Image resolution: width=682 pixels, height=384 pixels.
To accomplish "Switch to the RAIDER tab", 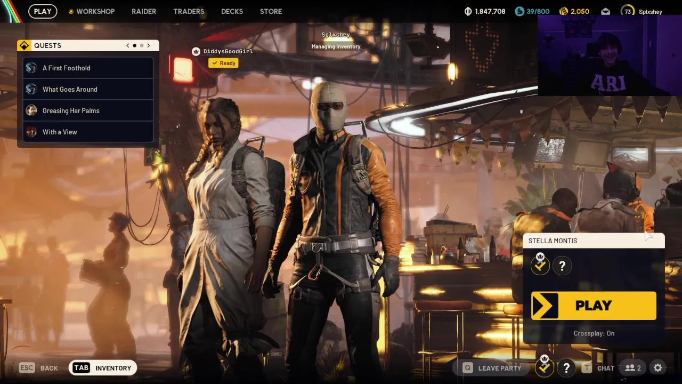I will pos(144,11).
